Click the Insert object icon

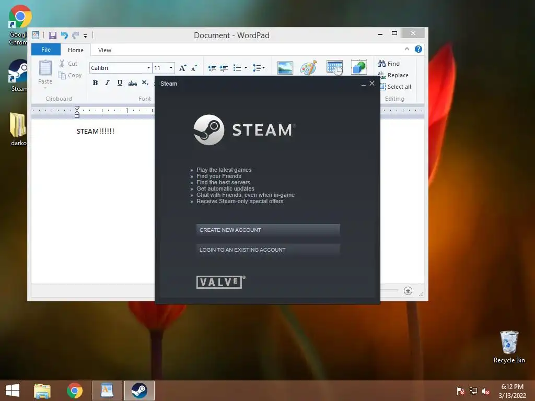pos(359,67)
